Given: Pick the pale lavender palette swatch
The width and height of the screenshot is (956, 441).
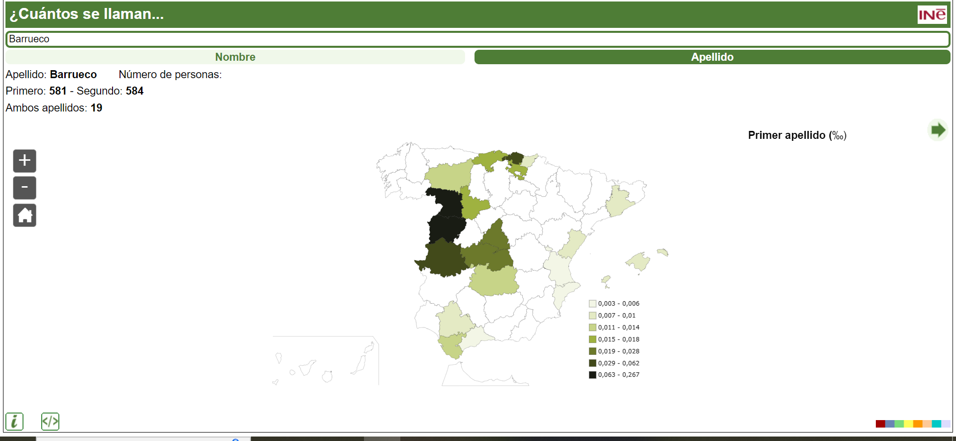Looking at the screenshot, I should (x=946, y=424).
